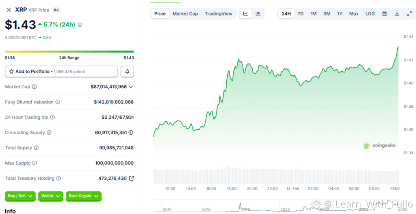Click the green price line chart area
The width and height of the screenshot is (416, 214).
pyautogui.click(x=276, y=101)
